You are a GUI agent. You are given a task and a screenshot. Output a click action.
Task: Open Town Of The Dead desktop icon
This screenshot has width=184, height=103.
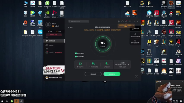[x=178, y=24]
